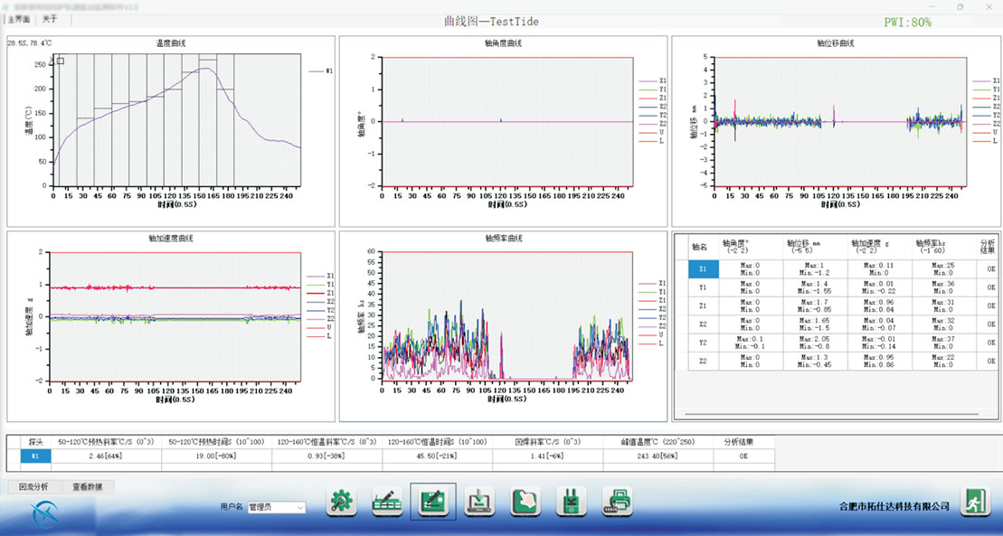Image resolution: width=1003 pixels, height=536 pixels.
Task: Select the X1 axis row cell
Action: (705, 268)
